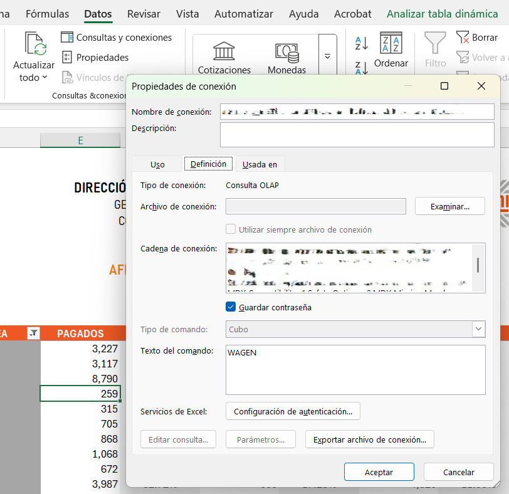Sort ascending with the A-Z icon
Image resolution: width=509 pixels, height=494 pixels.
[x=362, y=43]
